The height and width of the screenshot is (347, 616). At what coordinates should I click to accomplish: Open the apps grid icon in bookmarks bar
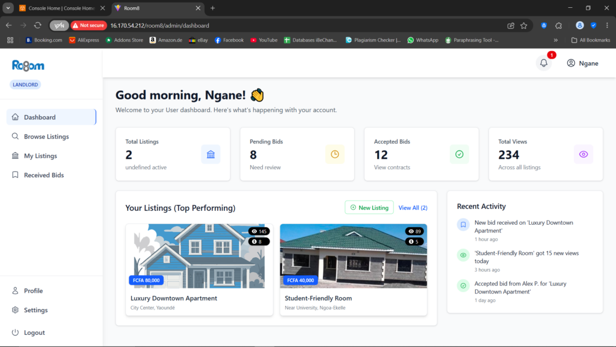(10, 40)
